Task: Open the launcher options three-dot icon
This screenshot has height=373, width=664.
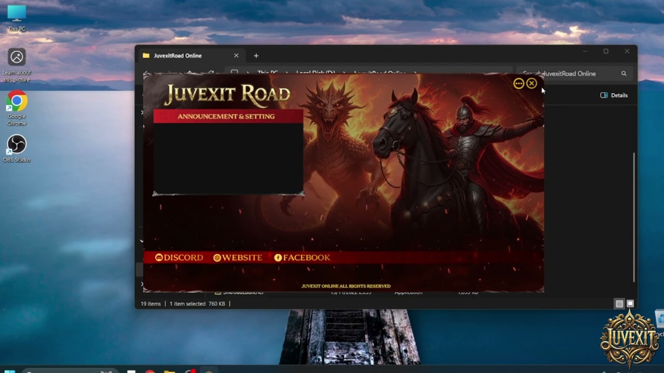Action: [519, 83]
